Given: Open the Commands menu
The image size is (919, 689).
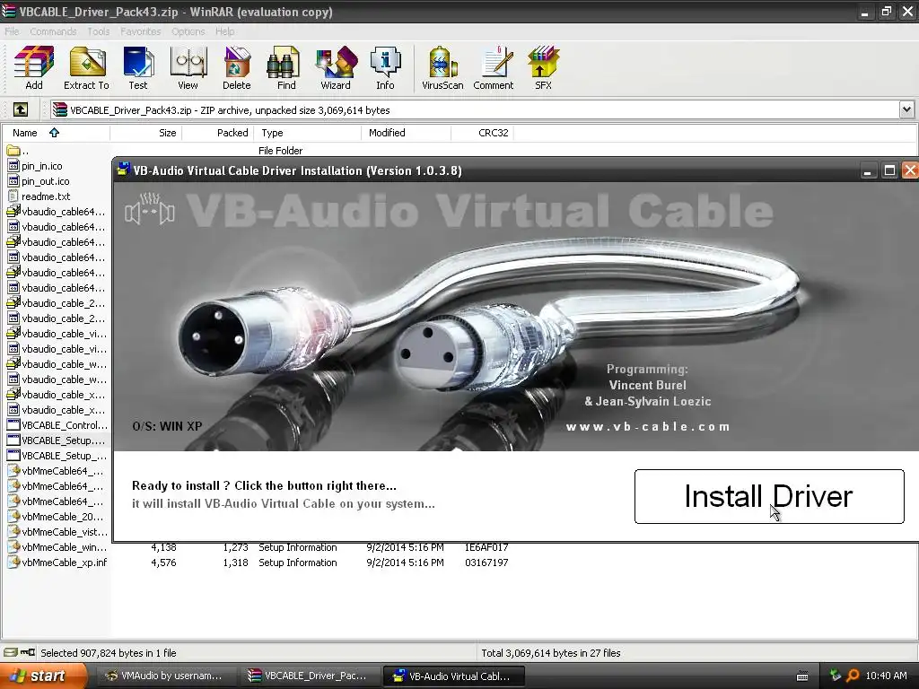Looking at the screenshot, I should click(53, 31).
